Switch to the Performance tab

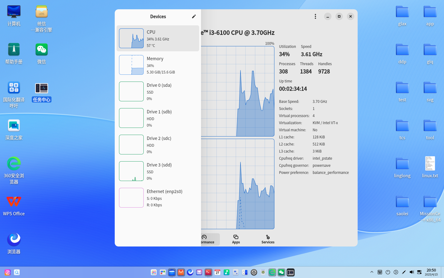210,239
